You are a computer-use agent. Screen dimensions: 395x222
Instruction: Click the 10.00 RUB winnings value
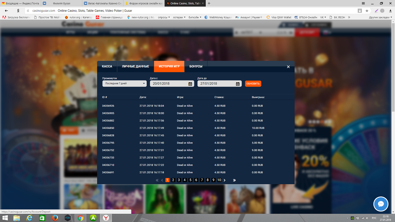(258, 128)
